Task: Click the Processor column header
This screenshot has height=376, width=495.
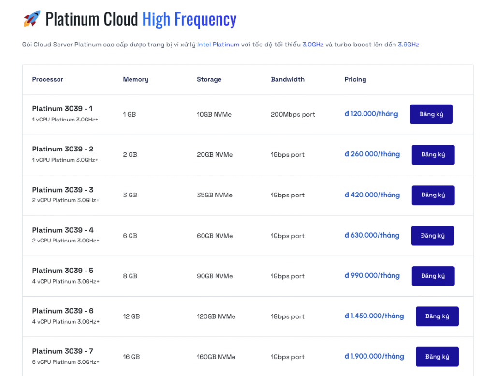Action: 47,79
